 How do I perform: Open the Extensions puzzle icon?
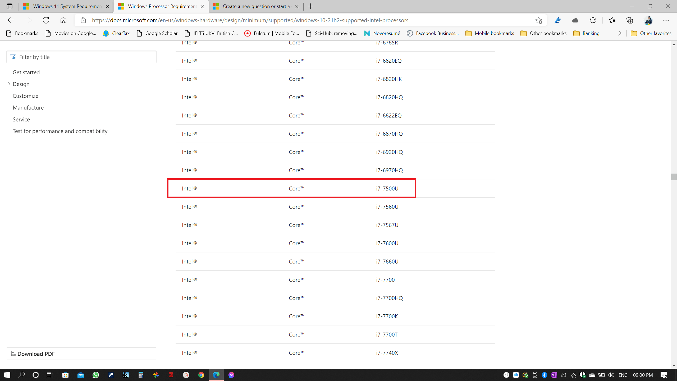pyautogui.click(x=593, y=20)
